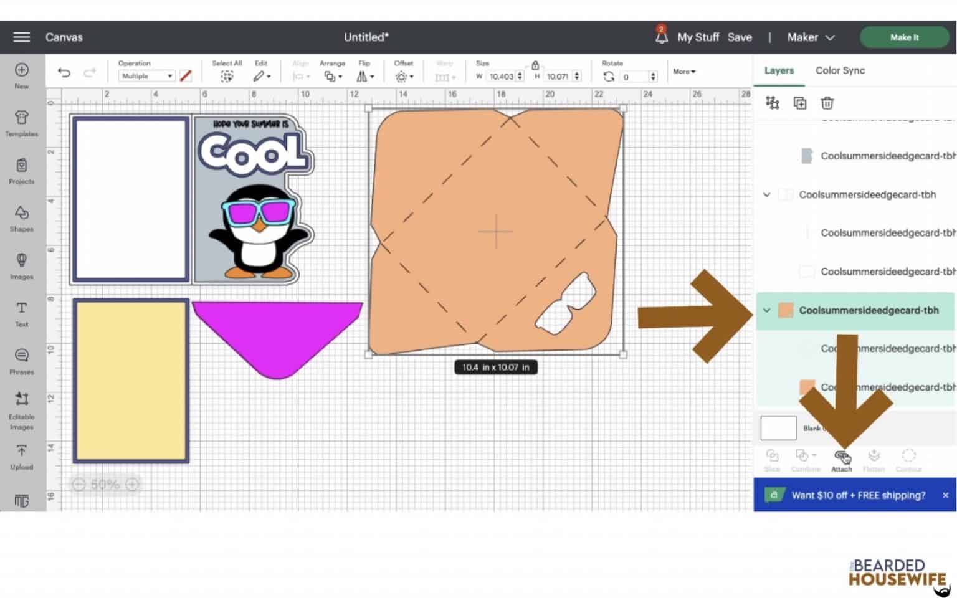Screen dimensions: 957x608
Task: Expand the Maker machine dropdown
Action: pyautogui.click(x=810, y=37)
